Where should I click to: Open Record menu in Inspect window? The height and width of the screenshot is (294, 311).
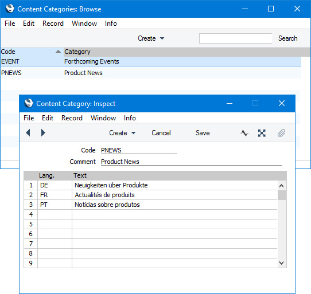[72, 118]
